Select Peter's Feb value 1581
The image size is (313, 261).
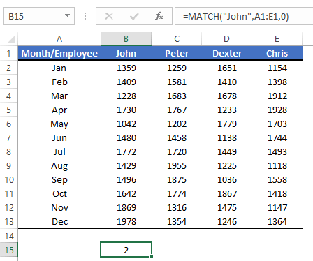(177, 82)
